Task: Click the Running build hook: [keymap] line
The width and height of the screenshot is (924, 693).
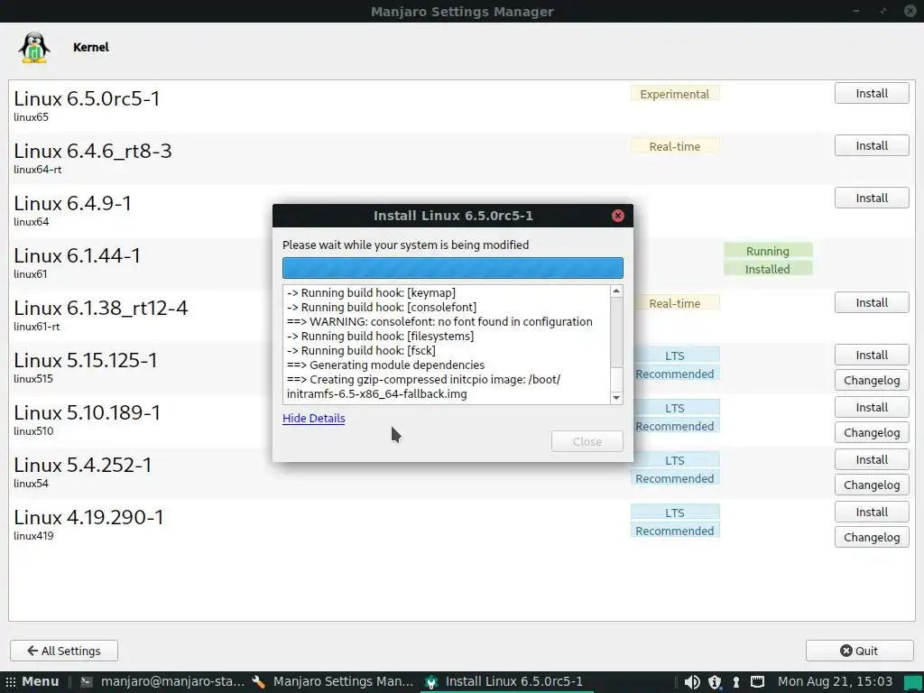Action: [x=371, y=293]
